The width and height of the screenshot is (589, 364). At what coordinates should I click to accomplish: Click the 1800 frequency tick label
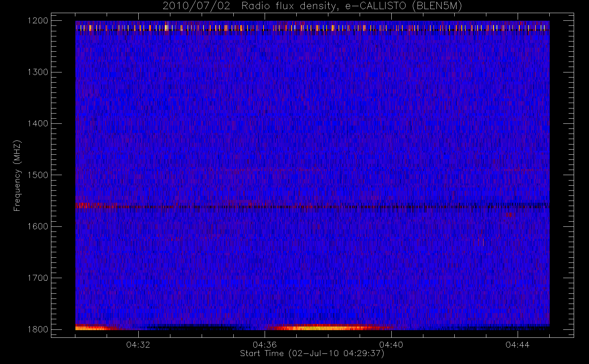pos(38,329)
